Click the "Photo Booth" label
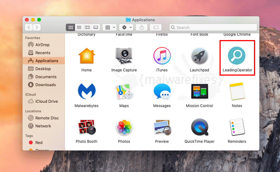The image size is (280, 172). 87,141
